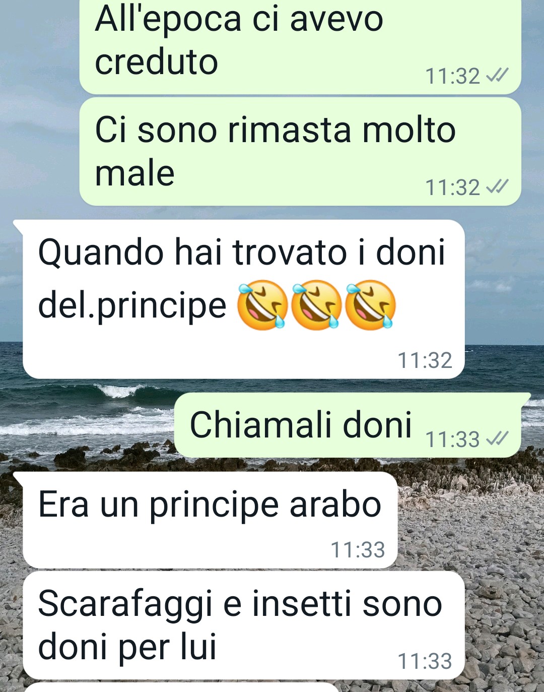The width and height of the screenshot is (544, 692).
Task: Click the double-check ticks beside 'Chiamali doni'
Action: click(x=497, y=439)
